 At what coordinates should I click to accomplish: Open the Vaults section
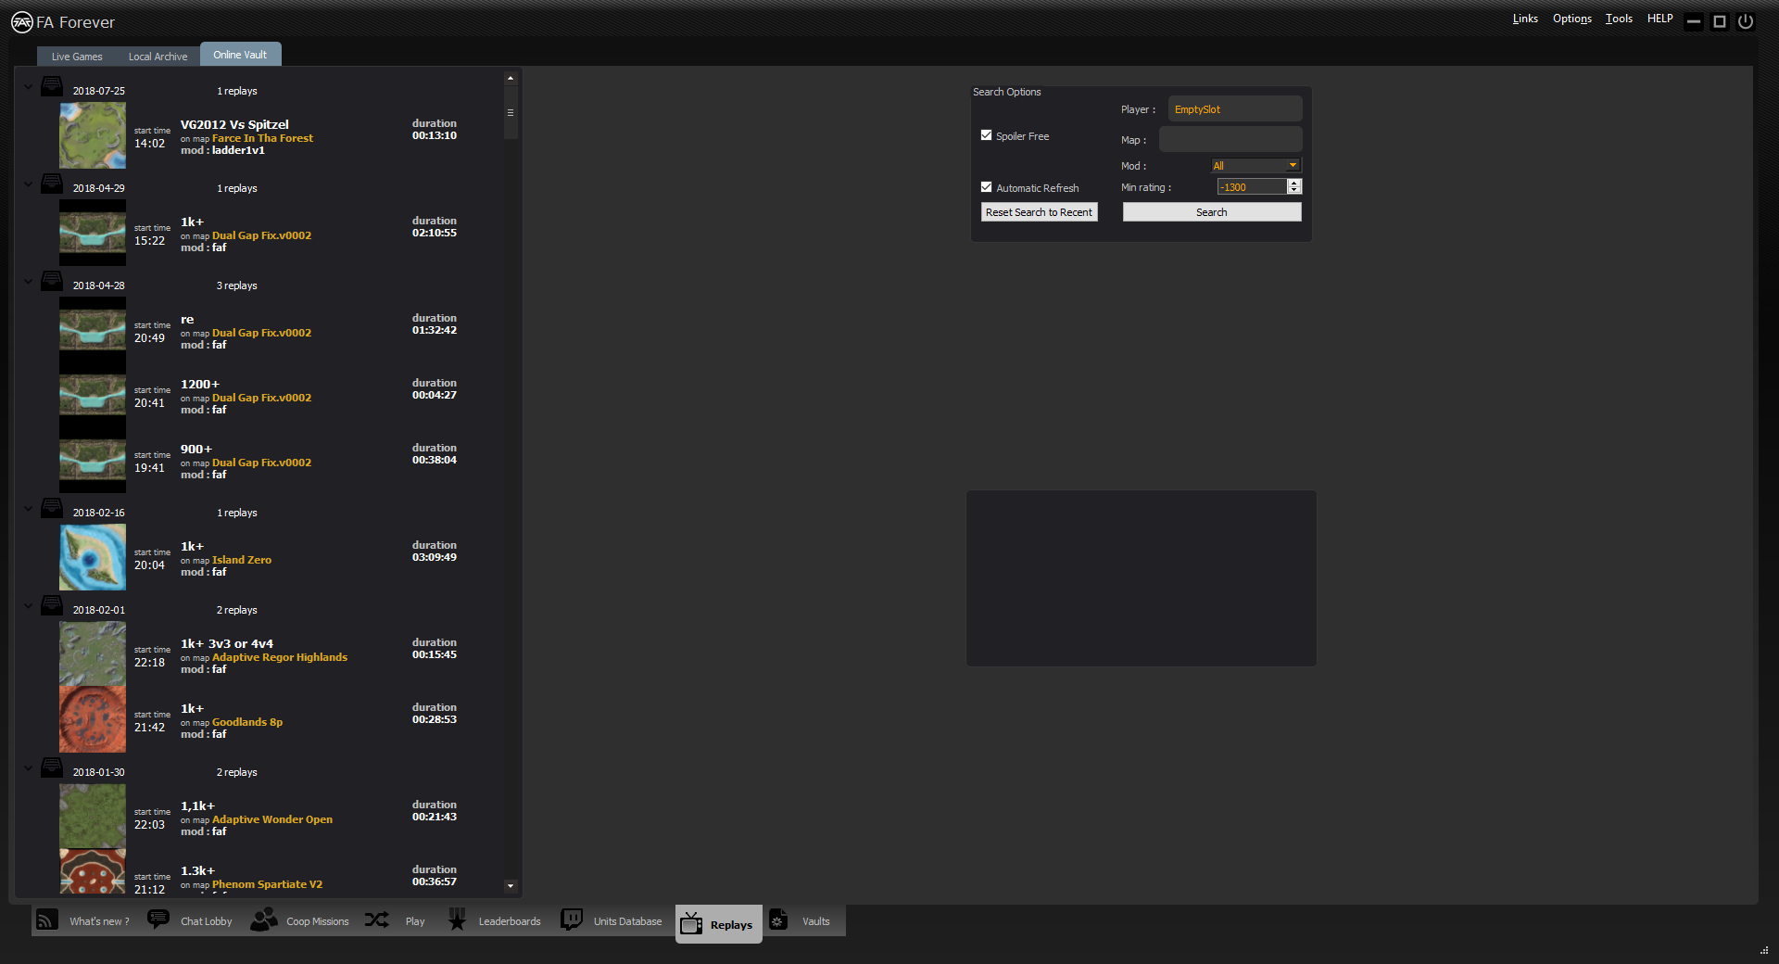pos(779,920)
